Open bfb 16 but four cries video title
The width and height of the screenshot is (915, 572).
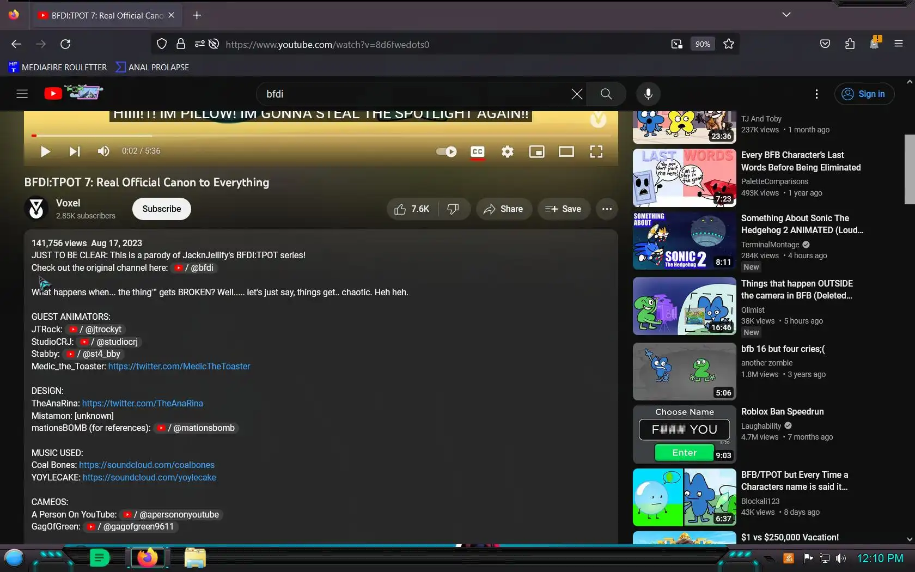point(783,349)
